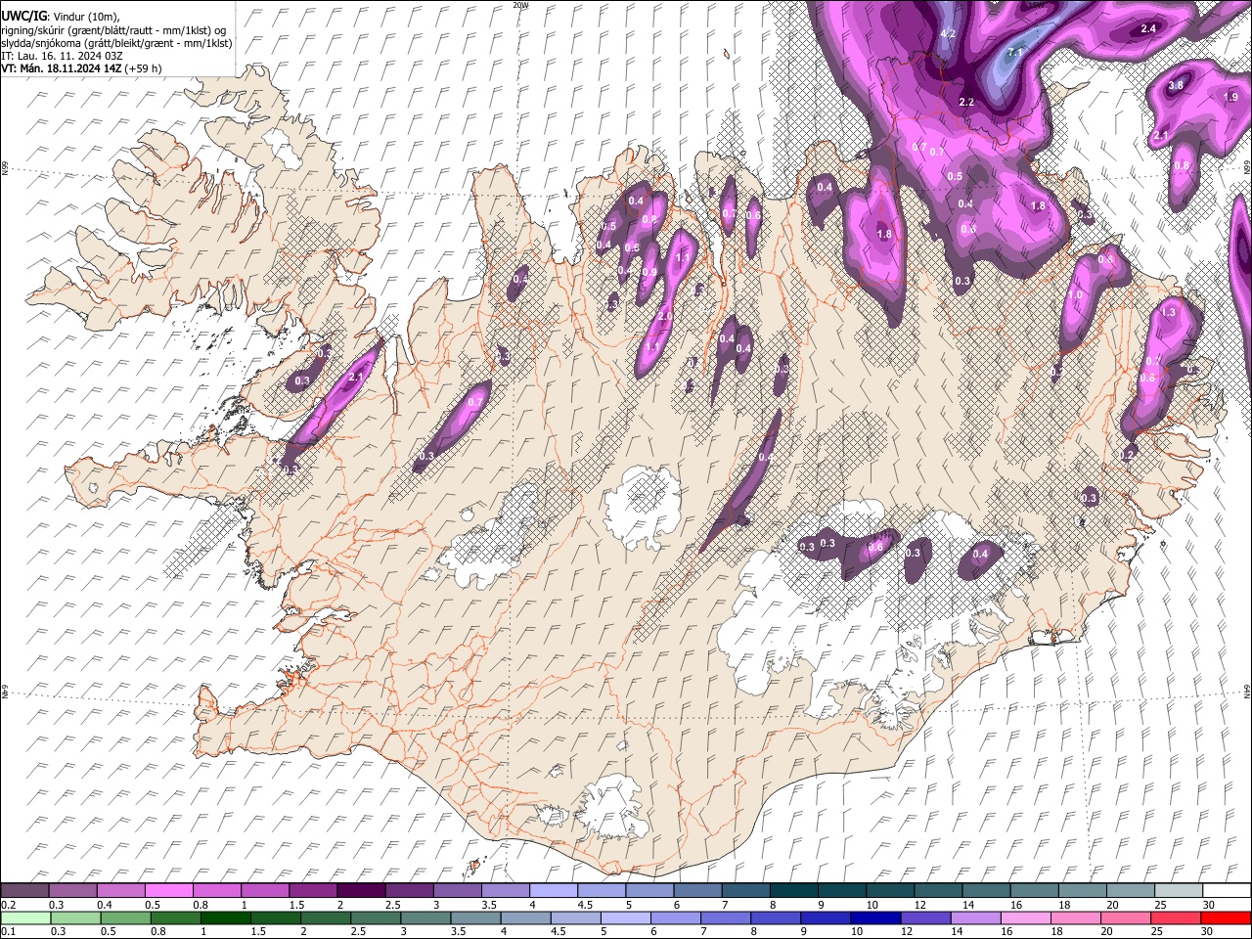The image size is (1252, 939).
Task: Click the 20W longitude label at top
Action: point(521,5)
